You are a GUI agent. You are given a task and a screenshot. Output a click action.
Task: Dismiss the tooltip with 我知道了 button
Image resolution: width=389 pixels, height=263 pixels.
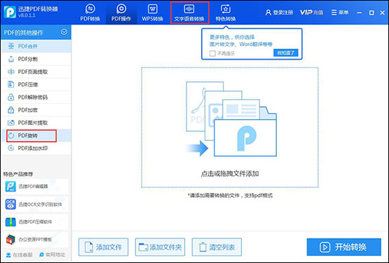[286, 53]
